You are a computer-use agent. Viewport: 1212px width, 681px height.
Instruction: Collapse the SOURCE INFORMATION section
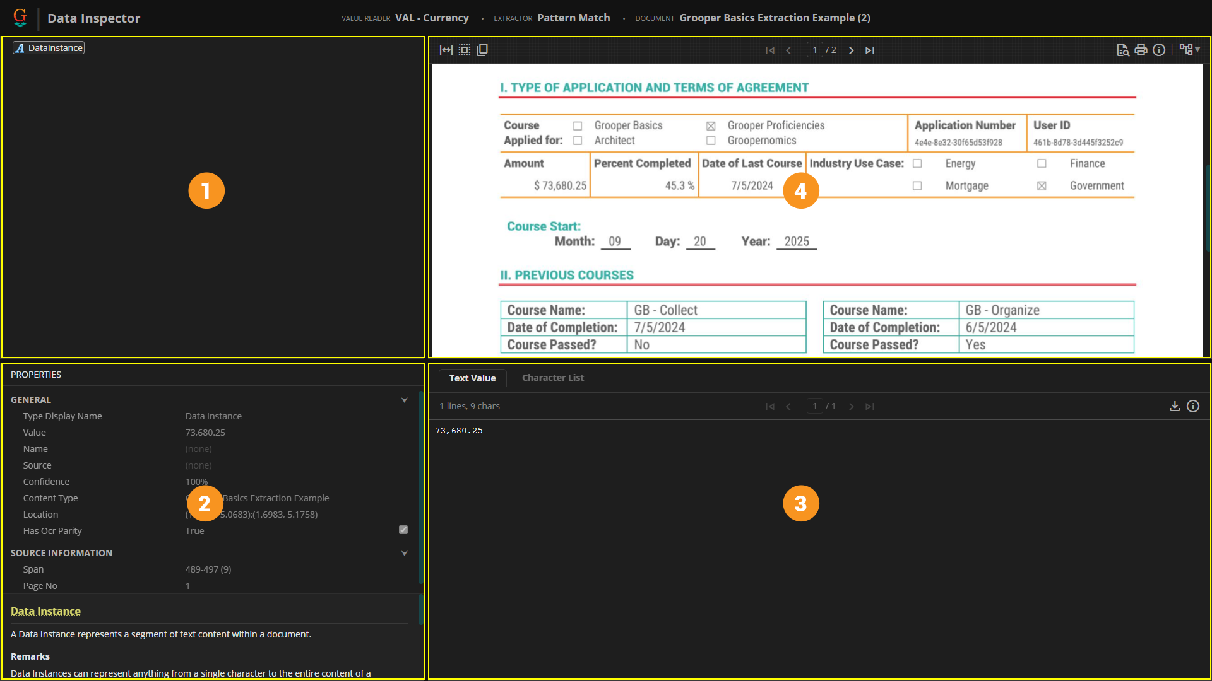click(x=404, y=553)
